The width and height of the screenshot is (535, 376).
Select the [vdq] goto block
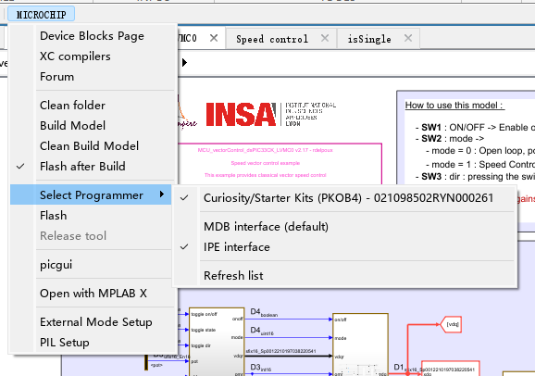click(451, 324)
